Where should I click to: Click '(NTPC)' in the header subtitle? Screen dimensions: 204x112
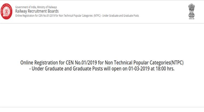(x=97, y=16)
